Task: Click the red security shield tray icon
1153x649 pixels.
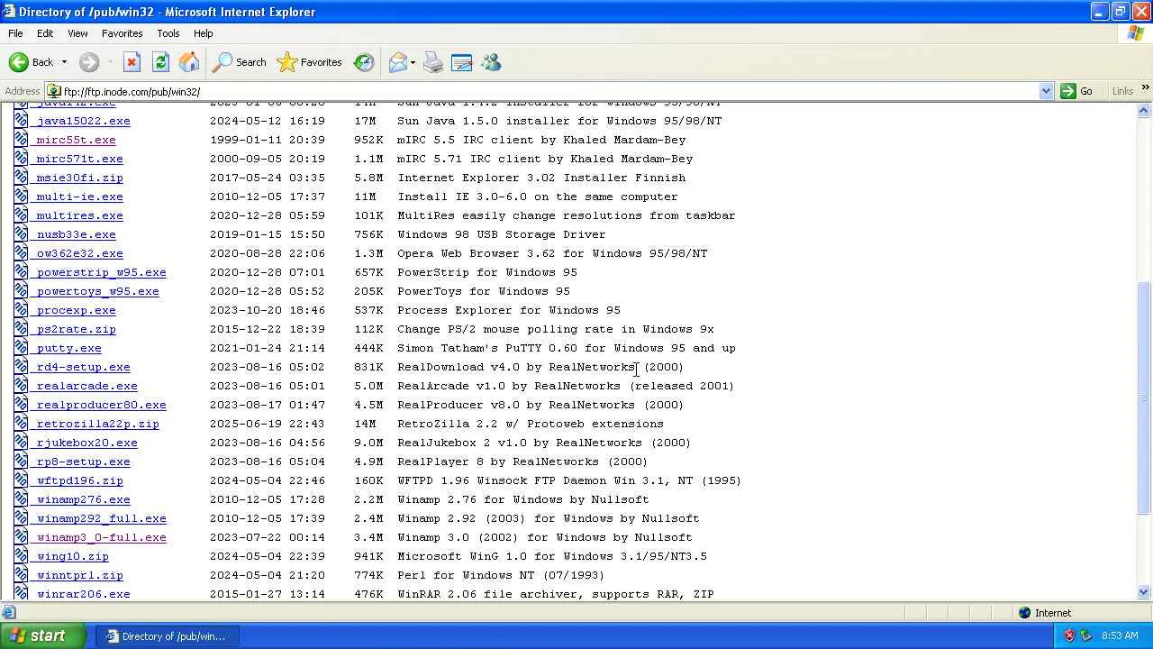Action: click(1069, 635)
